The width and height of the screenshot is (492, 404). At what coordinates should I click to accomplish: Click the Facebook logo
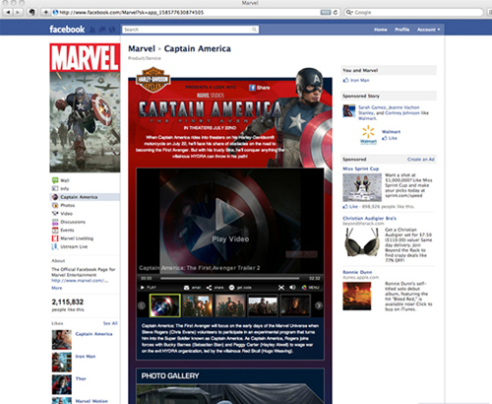pos(67,30)
